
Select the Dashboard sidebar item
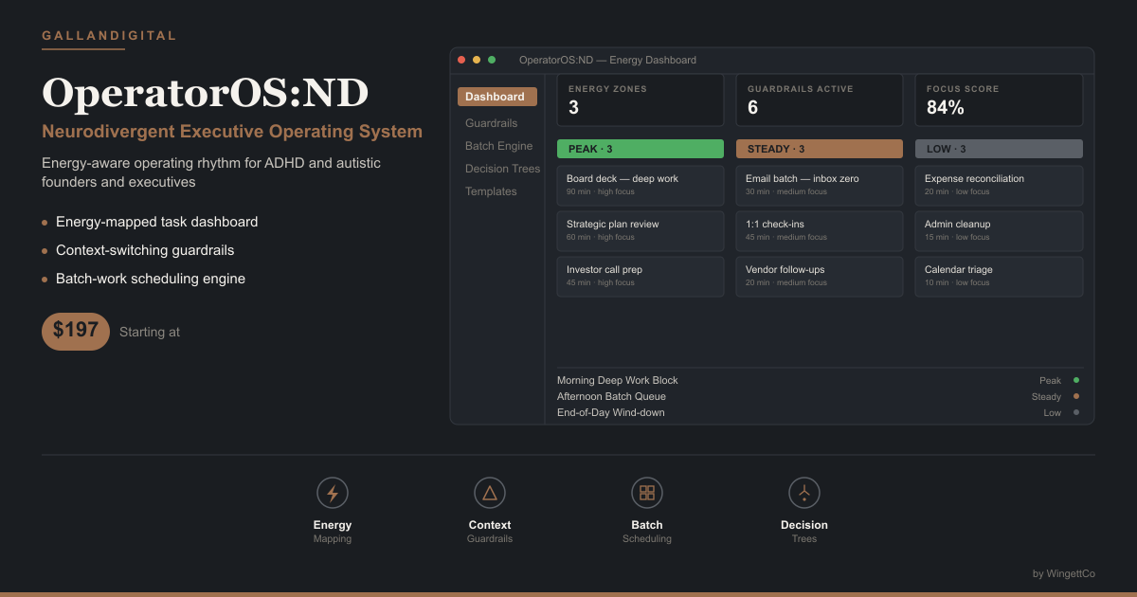pyautogui.click(x=497, y=97)
